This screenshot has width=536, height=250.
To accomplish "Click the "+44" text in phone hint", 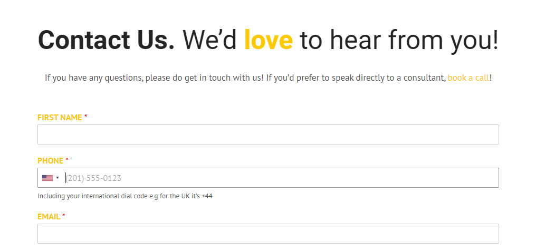I will click(207, 196).
